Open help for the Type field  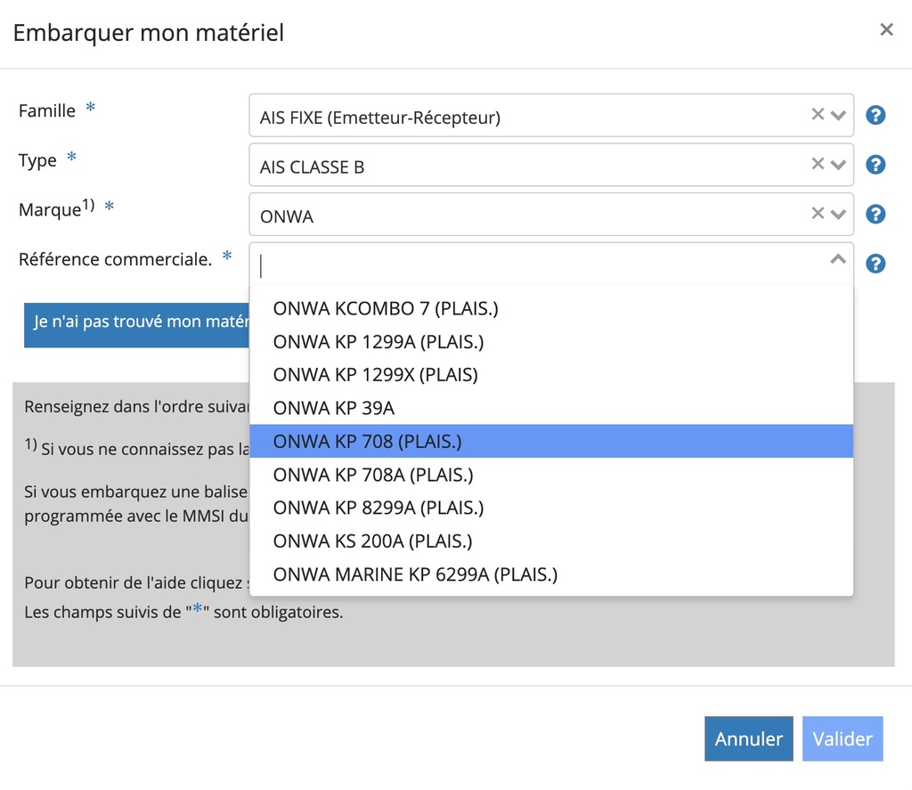click(x=875, y=165)
